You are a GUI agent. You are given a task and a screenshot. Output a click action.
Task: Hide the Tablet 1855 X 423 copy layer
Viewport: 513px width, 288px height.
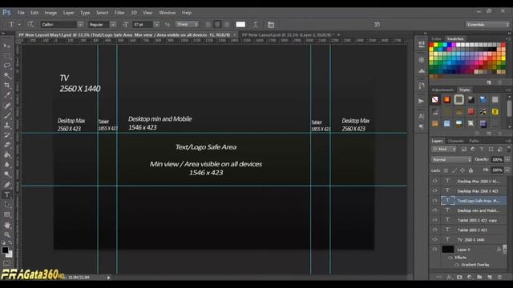pos(434,220)
